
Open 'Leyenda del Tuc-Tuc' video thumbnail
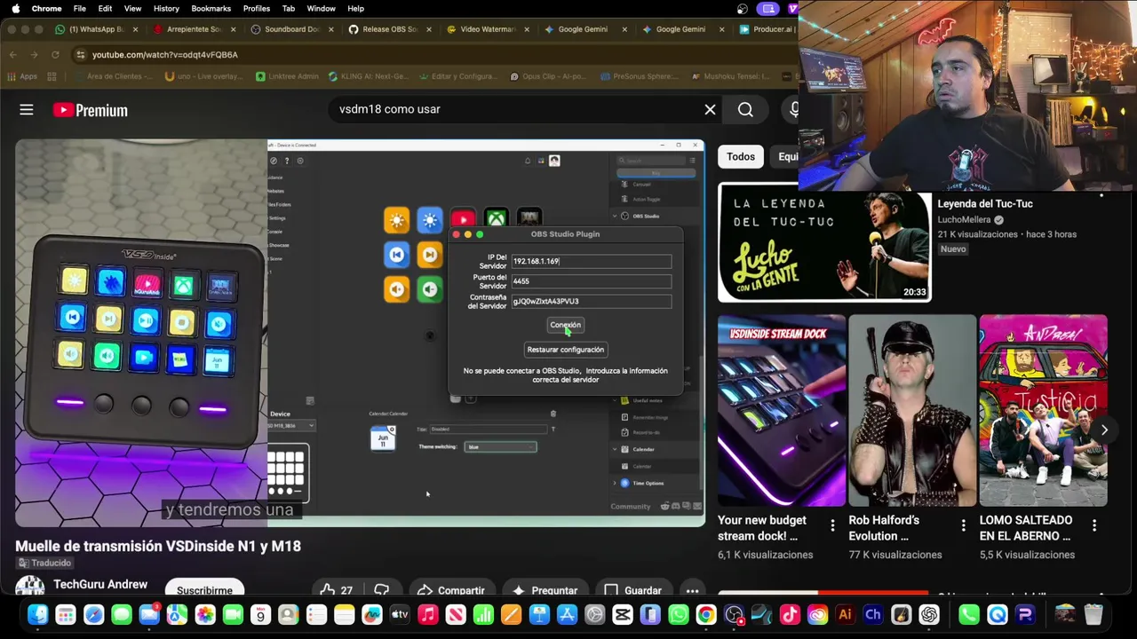(824, 242)
